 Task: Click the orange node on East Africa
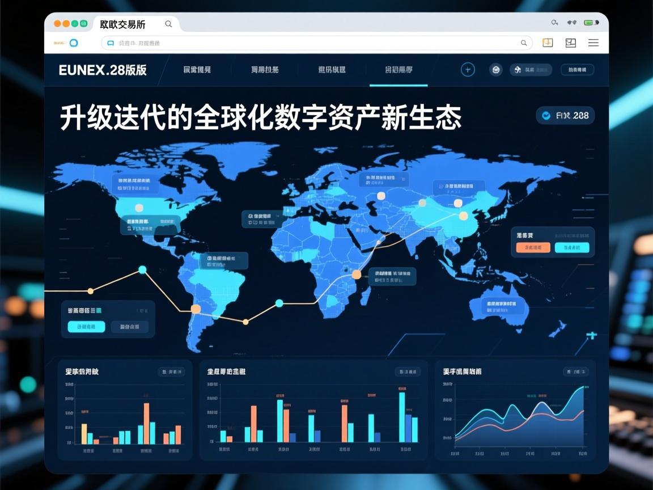[x=357, y=274]
